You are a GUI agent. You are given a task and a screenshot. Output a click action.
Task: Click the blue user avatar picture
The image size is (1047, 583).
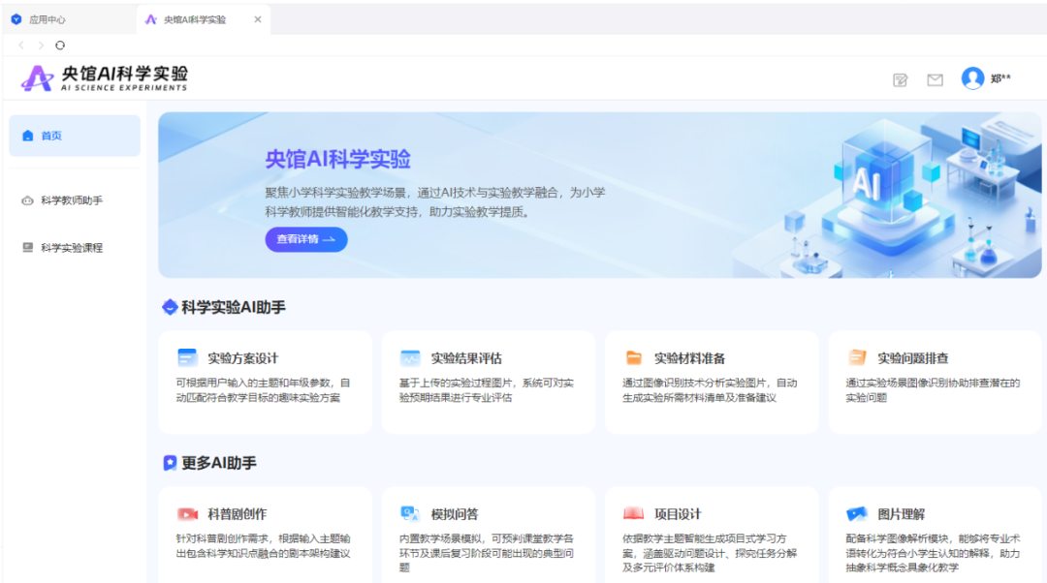tap(973, 78)
